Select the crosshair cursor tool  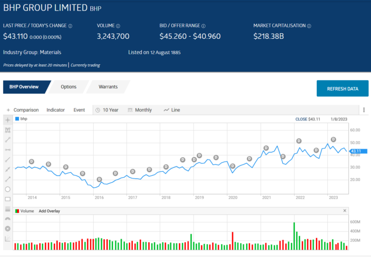click(8, 120)
